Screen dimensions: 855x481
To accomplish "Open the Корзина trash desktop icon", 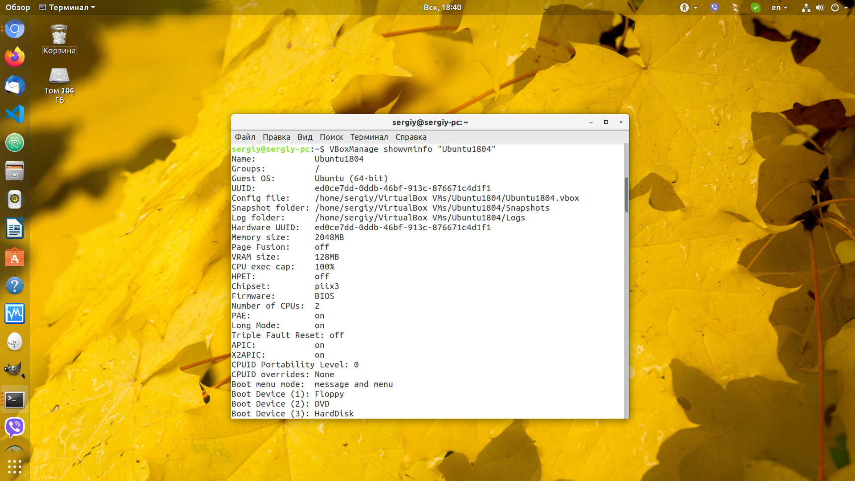I will 59,40.
